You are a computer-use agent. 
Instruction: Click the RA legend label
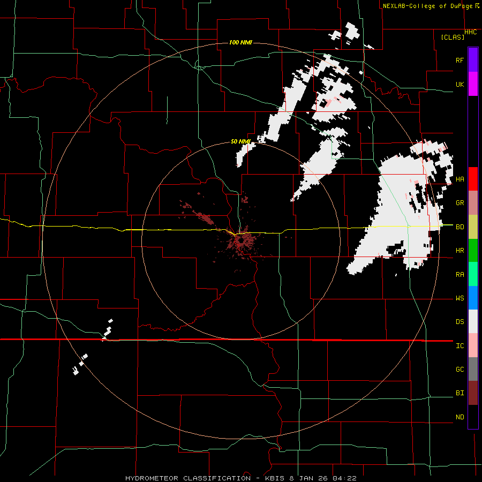tap(460, 274)
